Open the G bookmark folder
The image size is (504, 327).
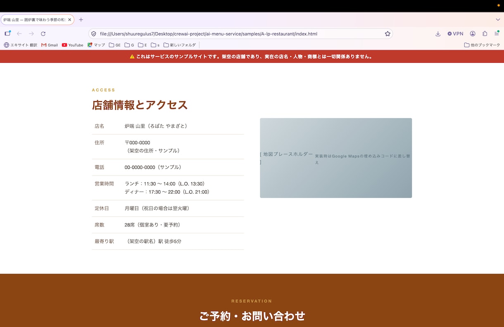(129, 45)
